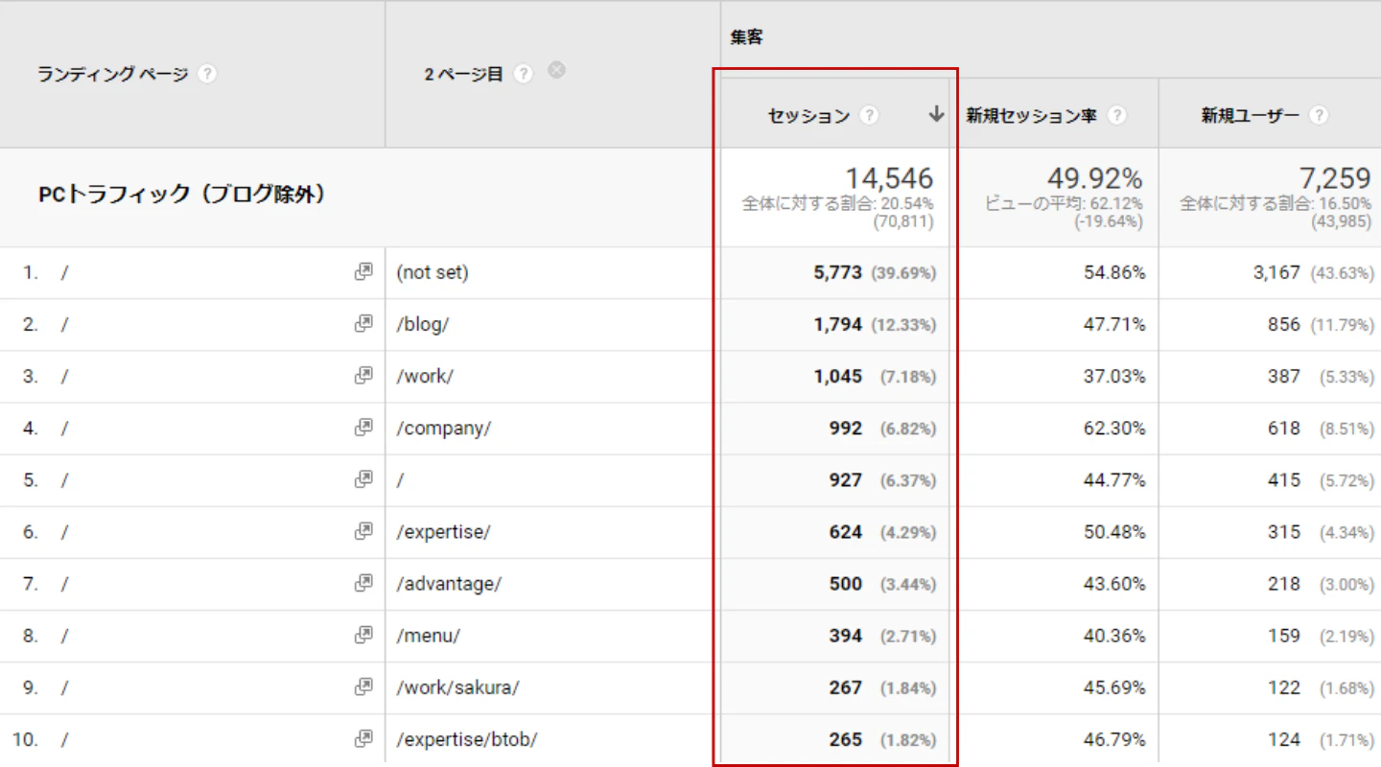Sort by 新規セッション率 column header
This screenshot has width=1381, height=767.
(1031, 116)
